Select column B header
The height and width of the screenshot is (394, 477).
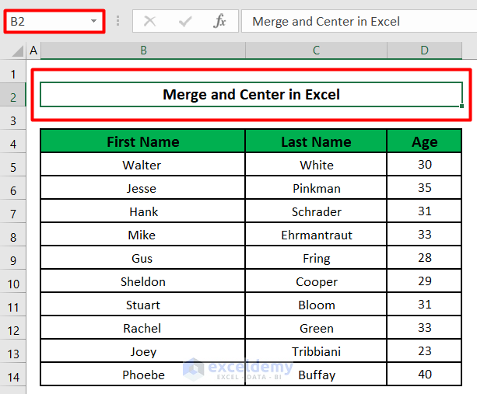143,51
